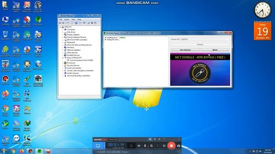Click the About button in Bypass Tool
This screenshot has width=275, height=154.
215,50
